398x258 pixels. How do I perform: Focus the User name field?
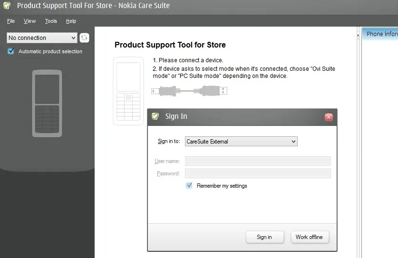pos(258,161)
